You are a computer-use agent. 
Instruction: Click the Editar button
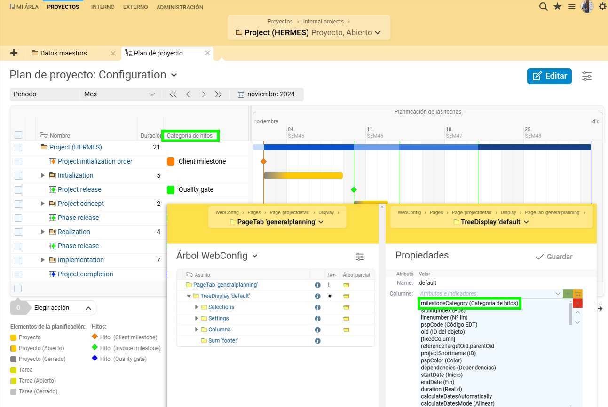pyautogui.click(x=549, y=76)
